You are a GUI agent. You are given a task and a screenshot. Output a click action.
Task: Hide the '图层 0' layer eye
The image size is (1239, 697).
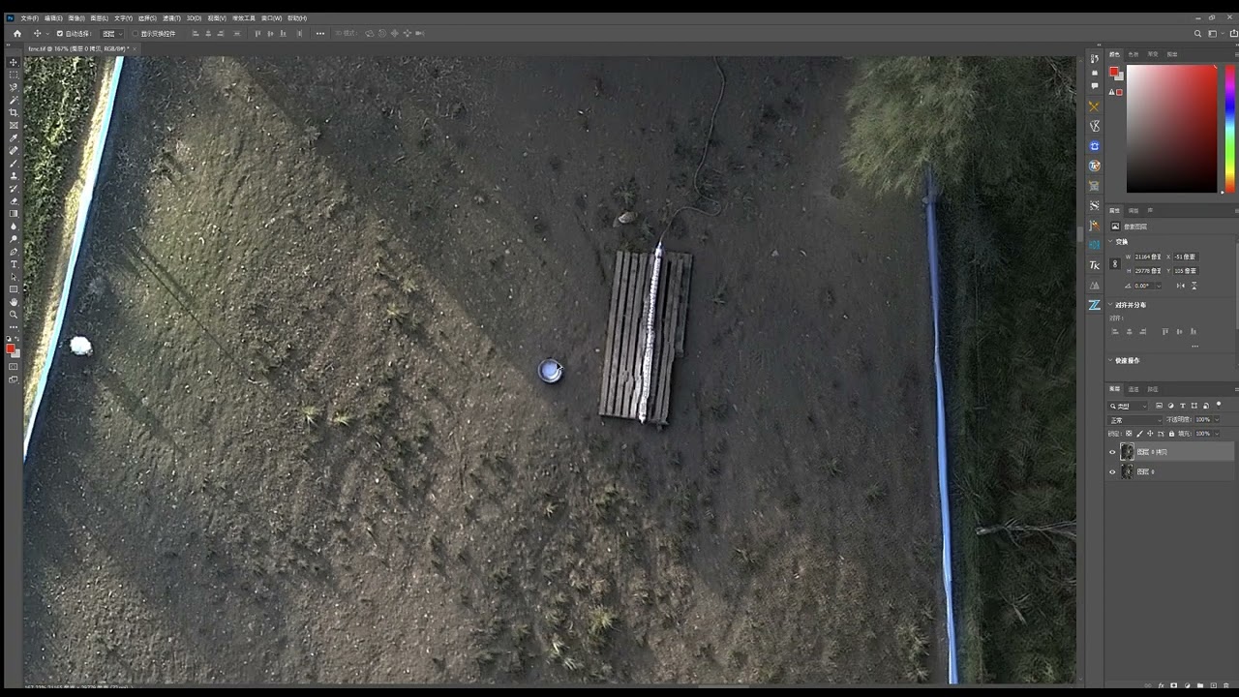(1112, 471)
